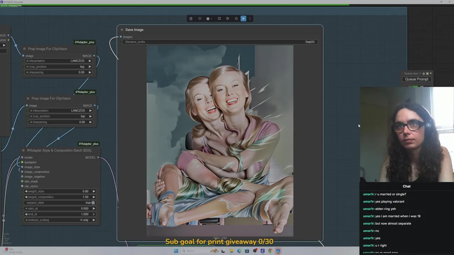
Task: Click the ipadapter input socket
Action: [x=22, y=162]
